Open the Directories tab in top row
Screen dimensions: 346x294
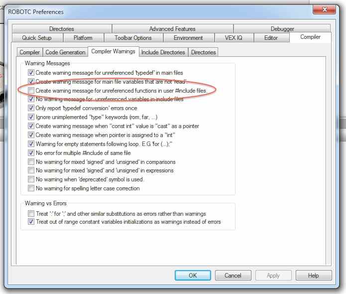[62, 29]
